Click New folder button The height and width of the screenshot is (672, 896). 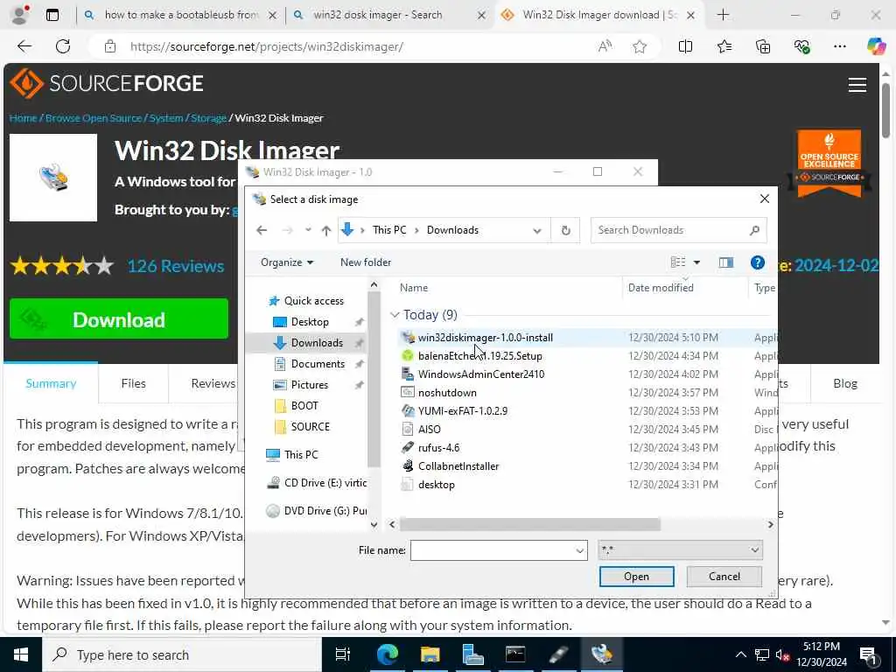click(x=366, y=262)
